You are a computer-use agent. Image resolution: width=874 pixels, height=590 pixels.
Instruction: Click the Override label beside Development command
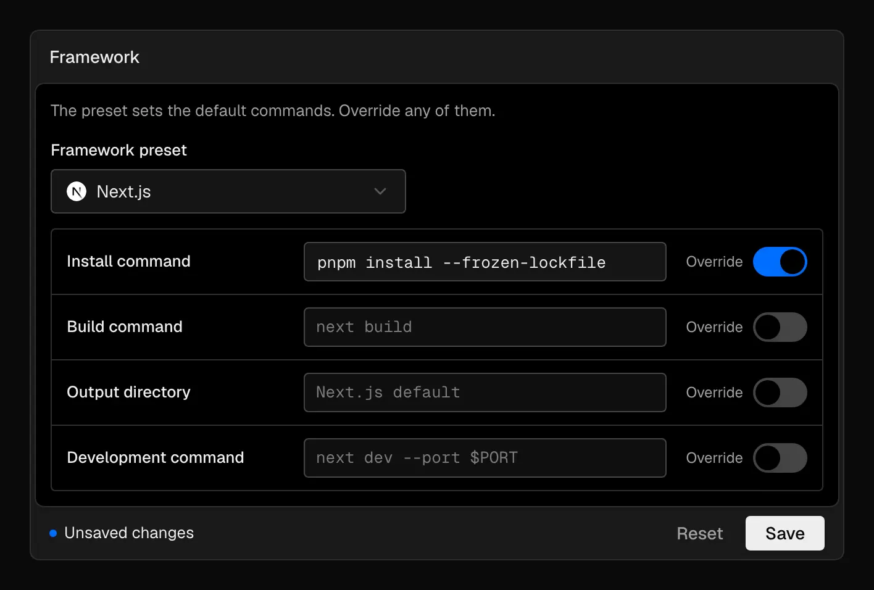point(714,458)
